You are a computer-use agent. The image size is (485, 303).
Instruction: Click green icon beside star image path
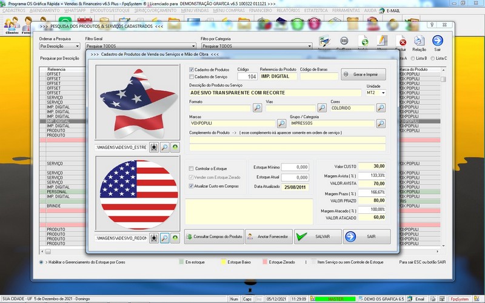(x=175, y=147)
